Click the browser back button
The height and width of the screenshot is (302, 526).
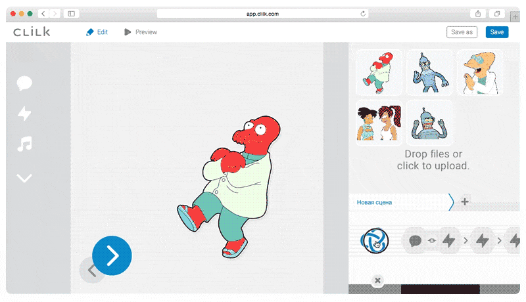tap(43, 14)
